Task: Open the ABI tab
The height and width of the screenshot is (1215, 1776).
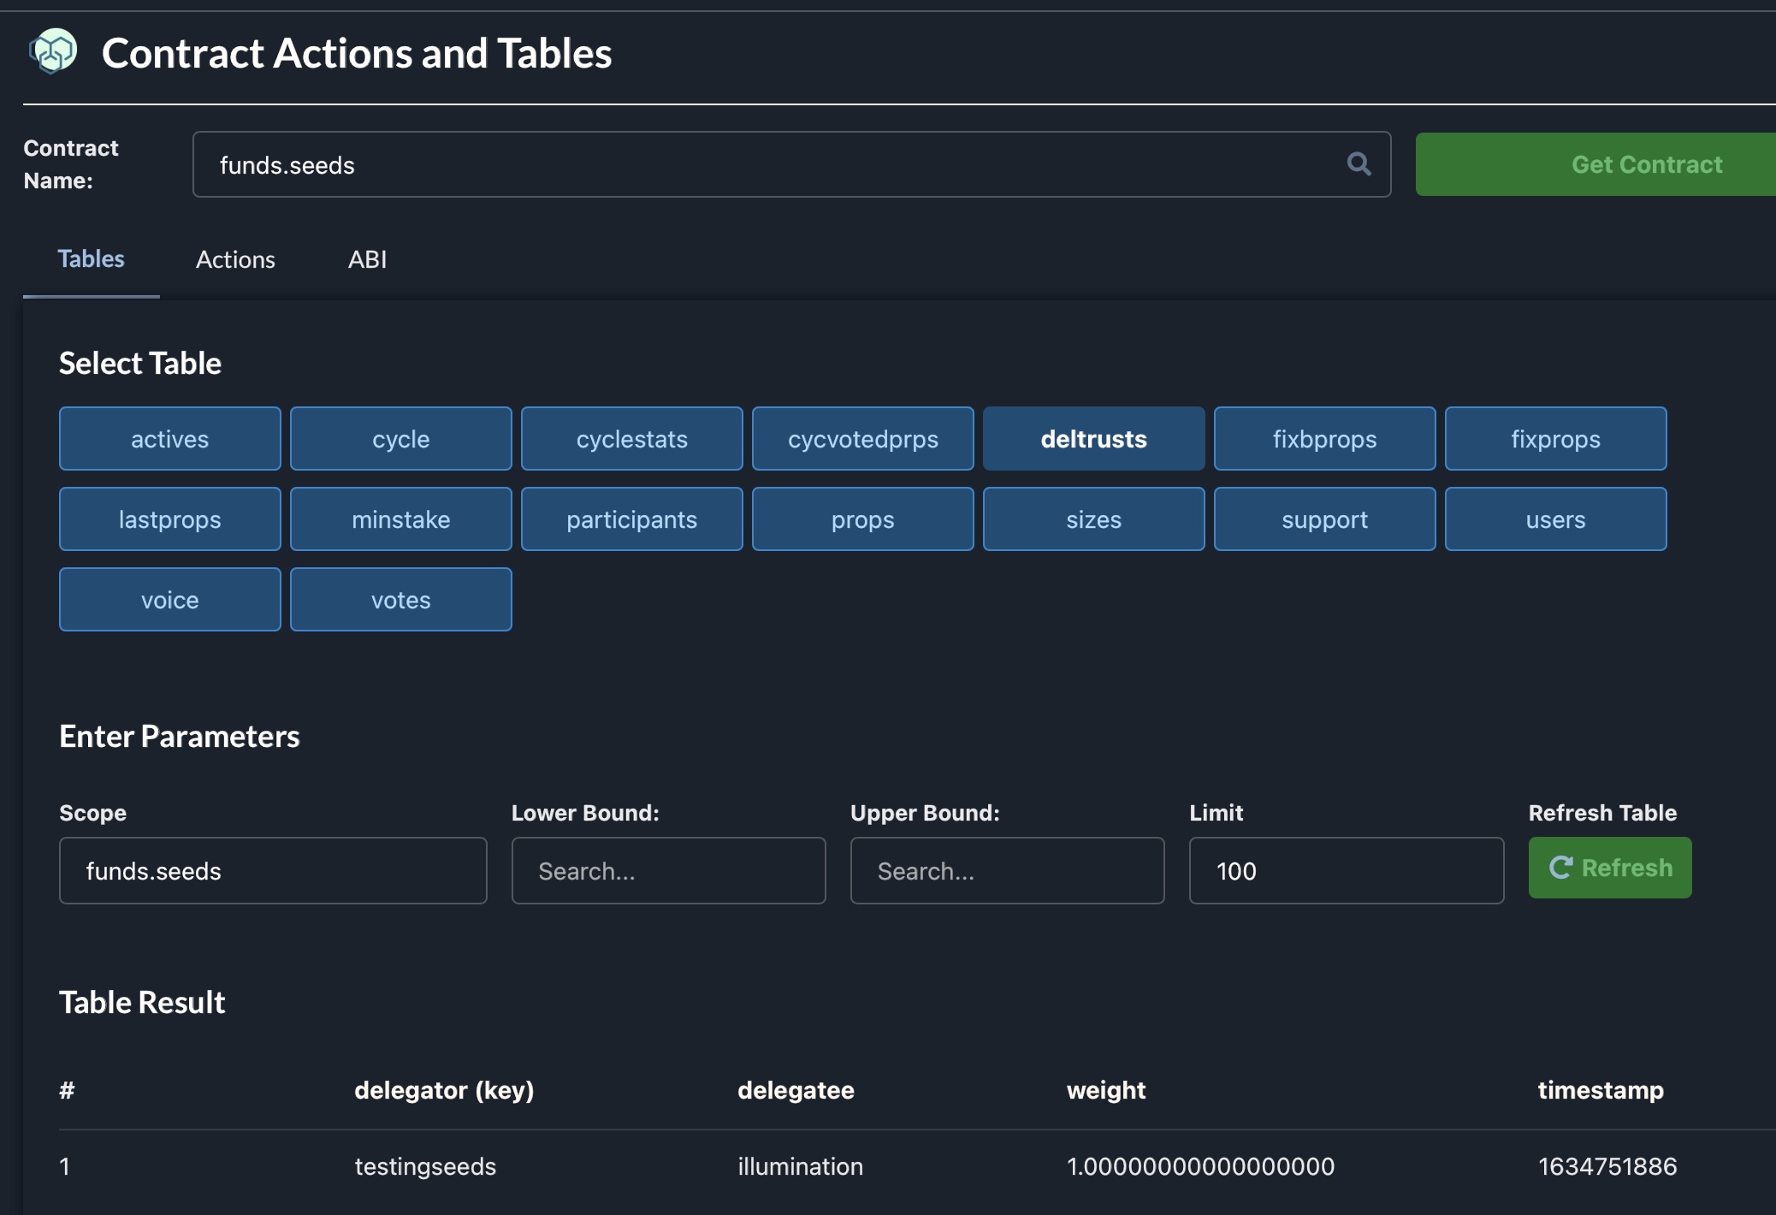Action: tap(367, 259)
